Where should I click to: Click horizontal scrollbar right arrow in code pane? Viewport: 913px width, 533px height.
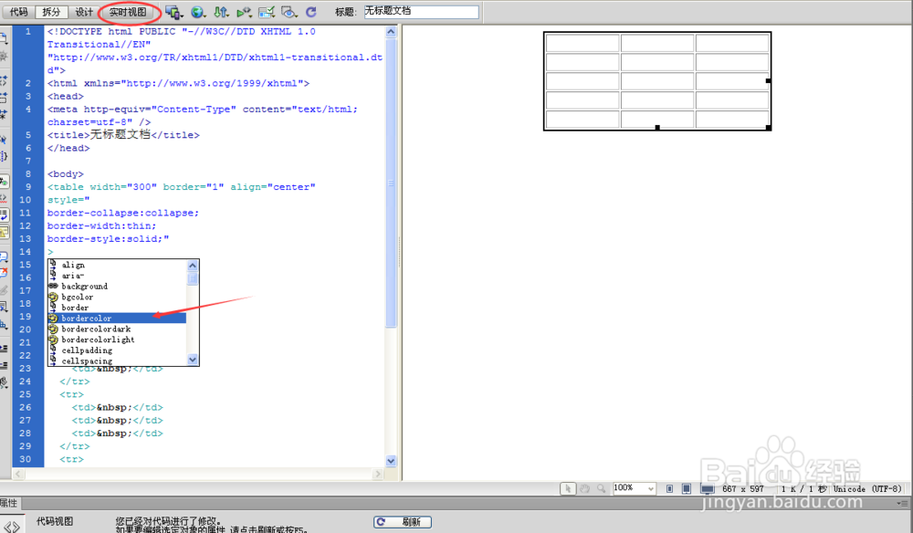tap(378, 475)
